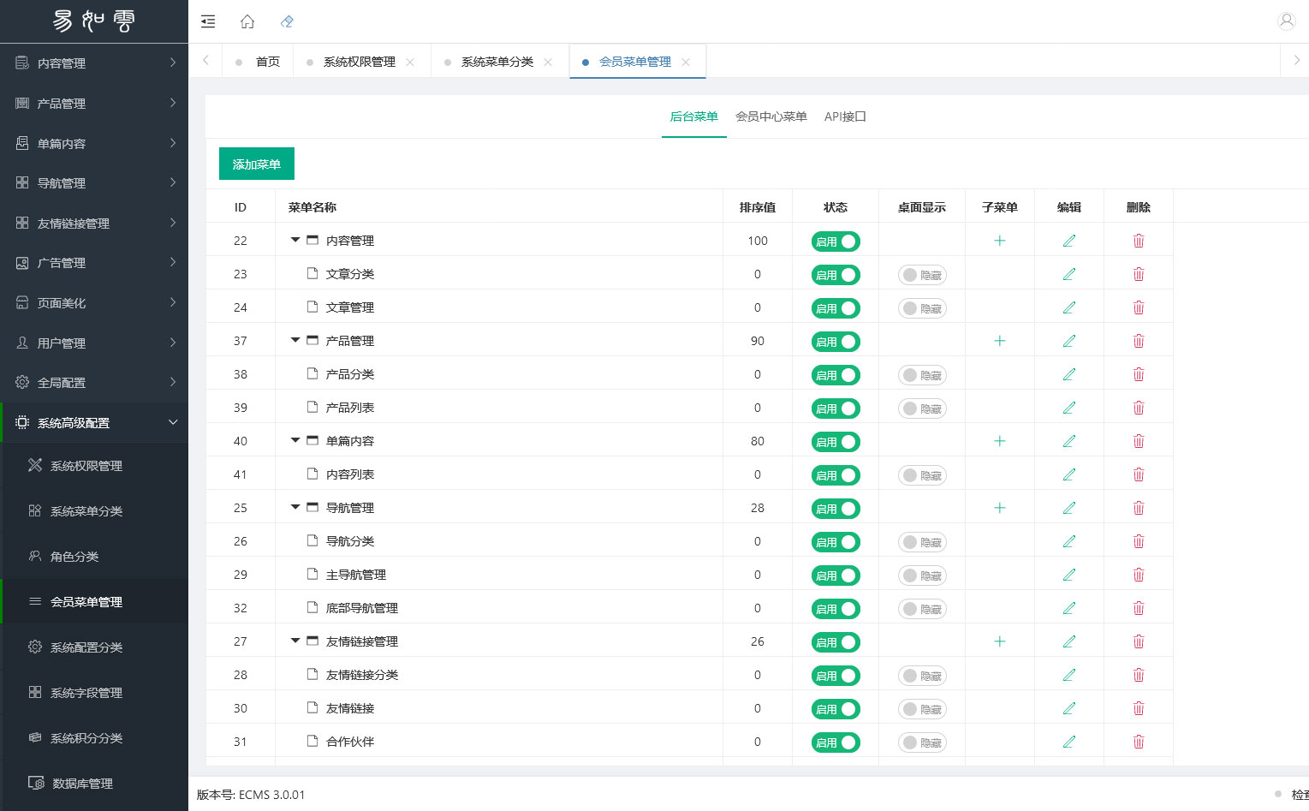The image size is (1309, 811).
Task: Switch to the 会员中心菜单 tab
Action: click(x=771, y=116)
